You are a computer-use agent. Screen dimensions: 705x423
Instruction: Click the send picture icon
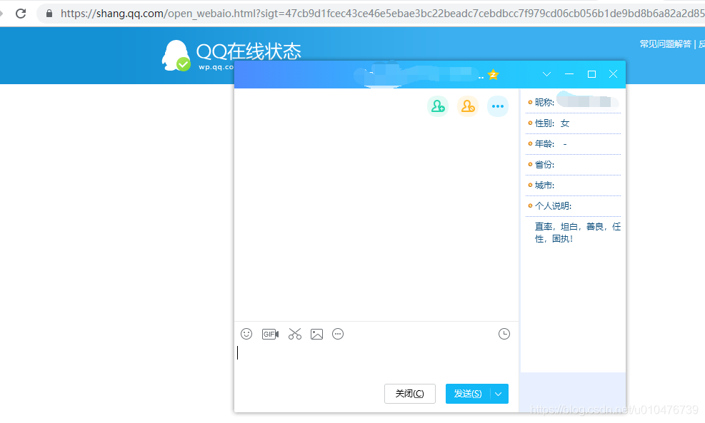[x=316, y=334]
